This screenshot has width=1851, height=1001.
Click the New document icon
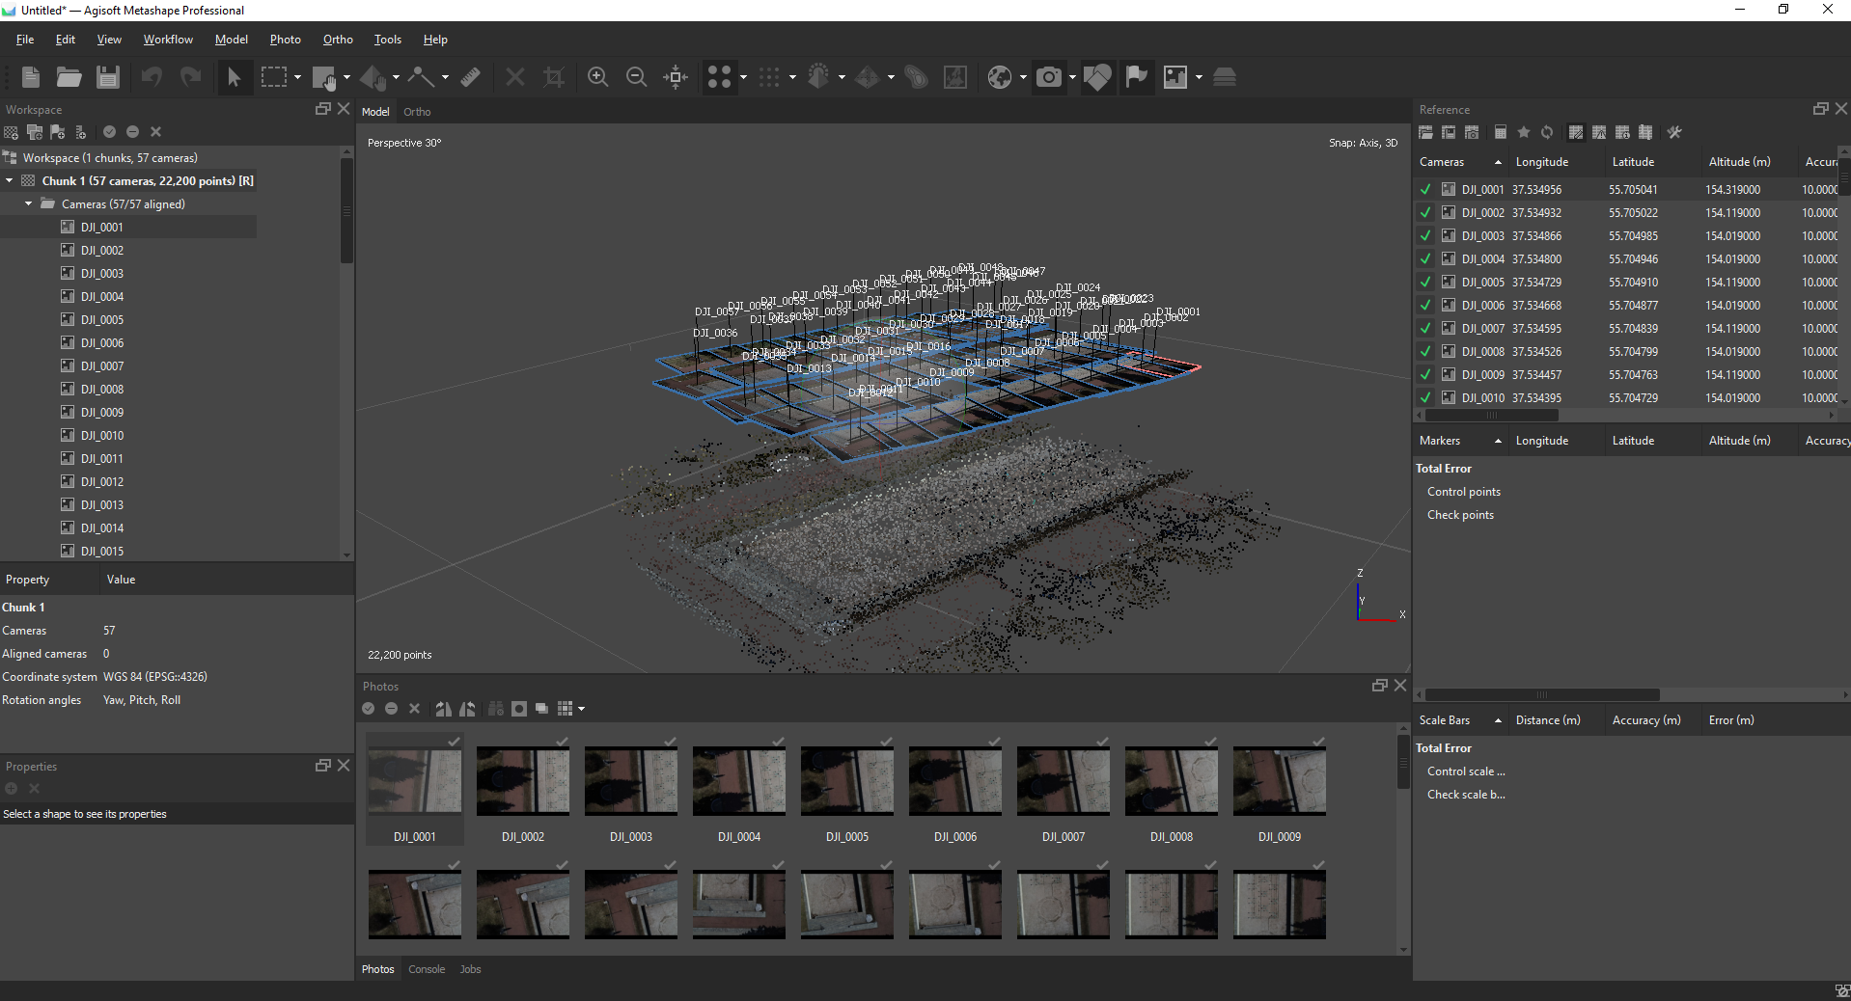[31, 77]
